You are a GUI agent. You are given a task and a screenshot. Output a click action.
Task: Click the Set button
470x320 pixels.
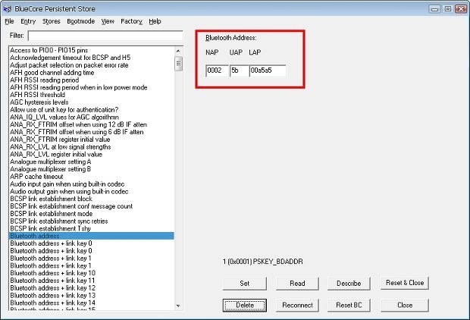[245, 284]
